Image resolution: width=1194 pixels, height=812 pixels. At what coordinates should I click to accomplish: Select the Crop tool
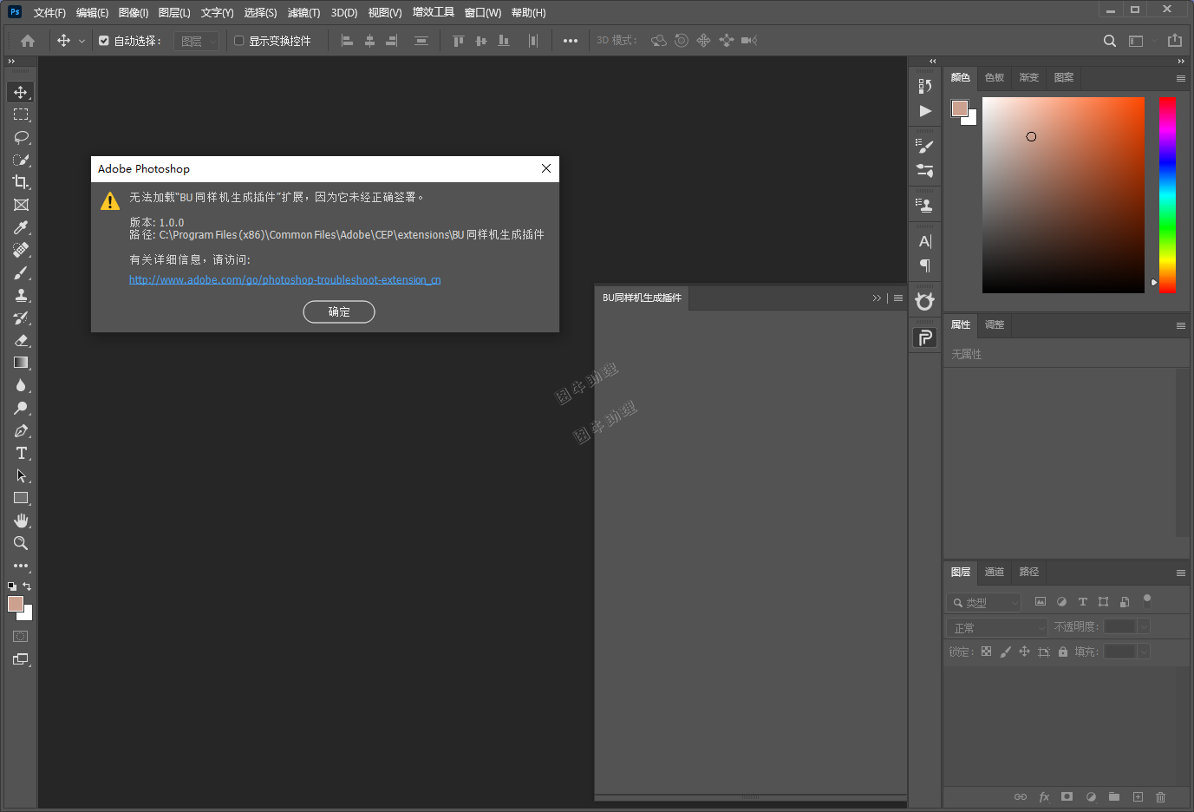point(21,182)
